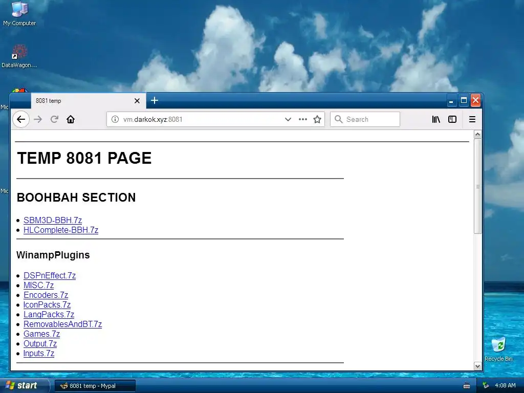
Task: Open the Library icon in toolbar
Action: pos(436,119)
